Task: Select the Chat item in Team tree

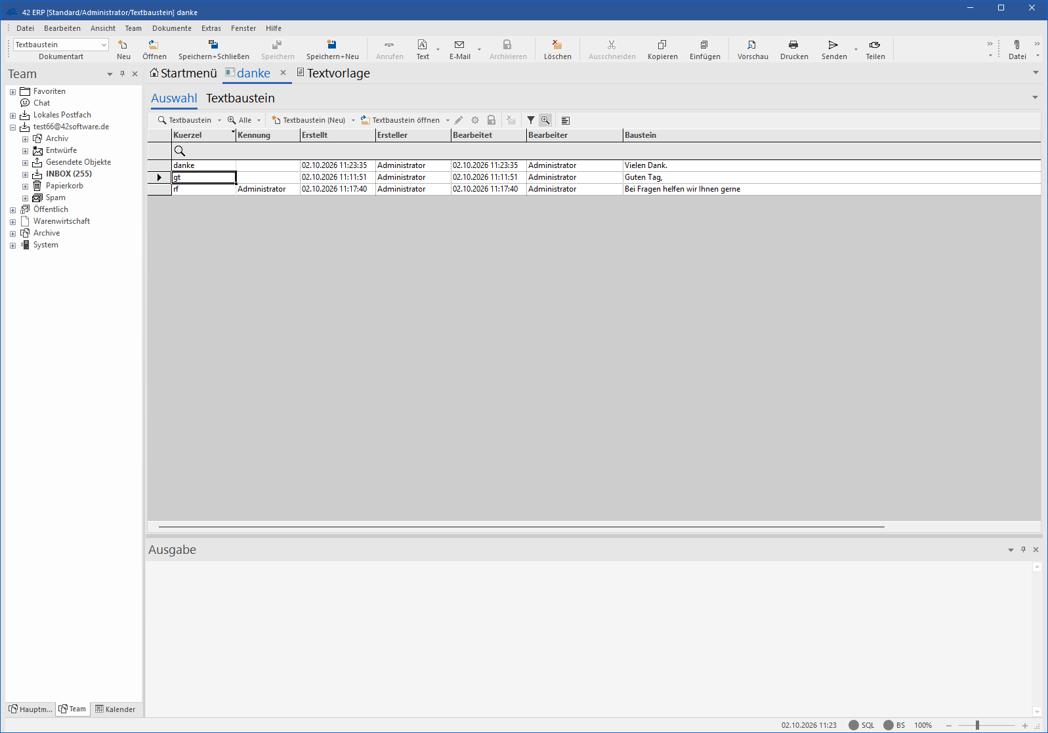Action: click(x=41, y=103)
